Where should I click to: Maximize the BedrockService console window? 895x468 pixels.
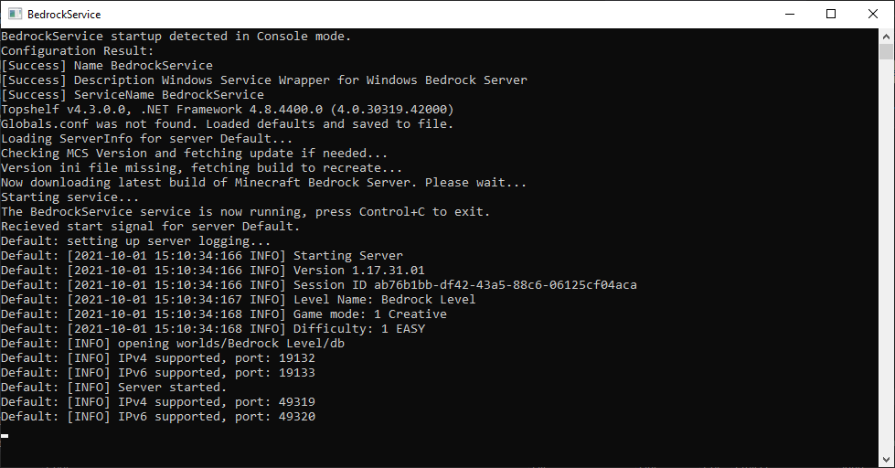point(831,14)
